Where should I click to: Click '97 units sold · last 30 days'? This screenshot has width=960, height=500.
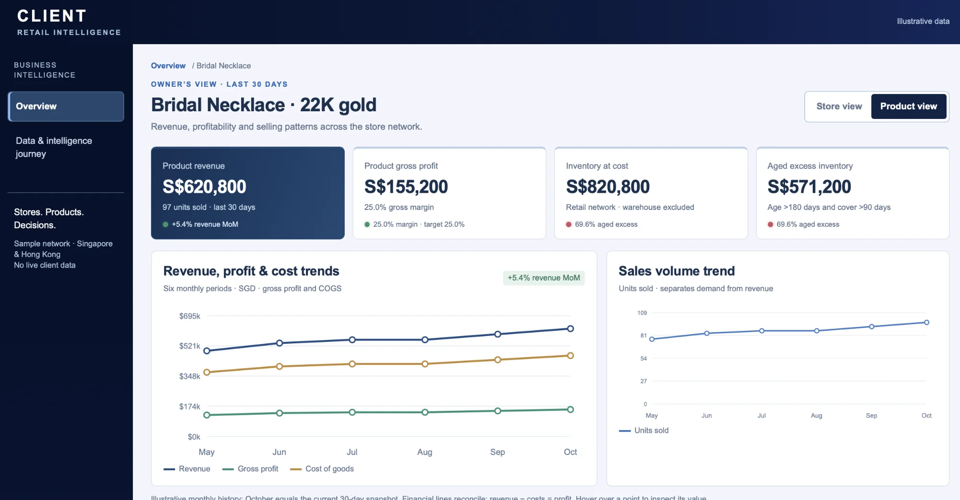click(x=209, y=207)
